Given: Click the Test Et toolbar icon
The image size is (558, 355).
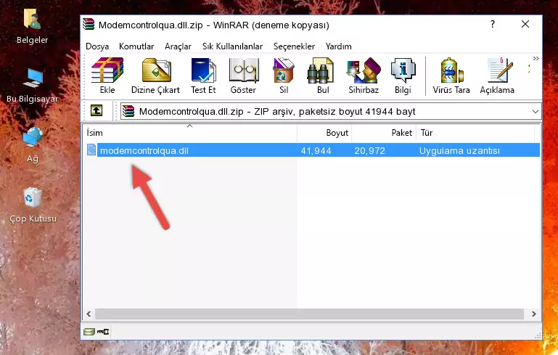Looking at the screenshot, I should pos(203,70).
